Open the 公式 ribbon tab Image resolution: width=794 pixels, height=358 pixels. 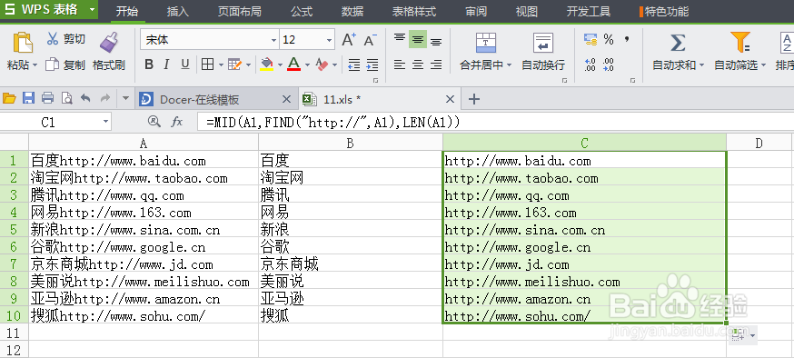[x=302, y=11]
